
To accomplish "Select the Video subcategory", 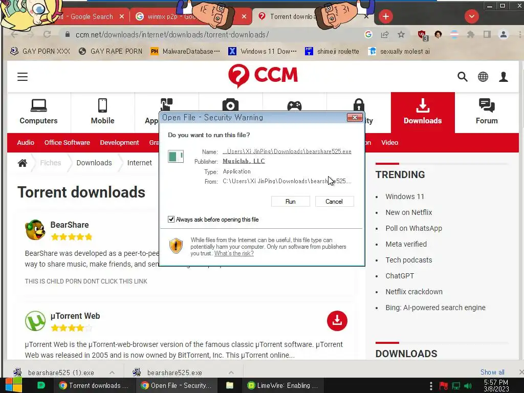I will 389,142.
